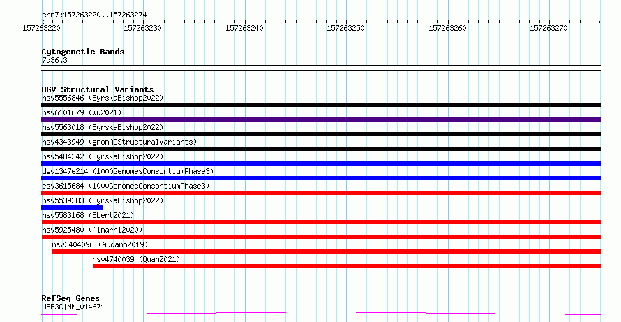Select the purple bar for nsv6101679
Image resolution: width=621 pixels, height=322 pixels.
click(321, 119)
